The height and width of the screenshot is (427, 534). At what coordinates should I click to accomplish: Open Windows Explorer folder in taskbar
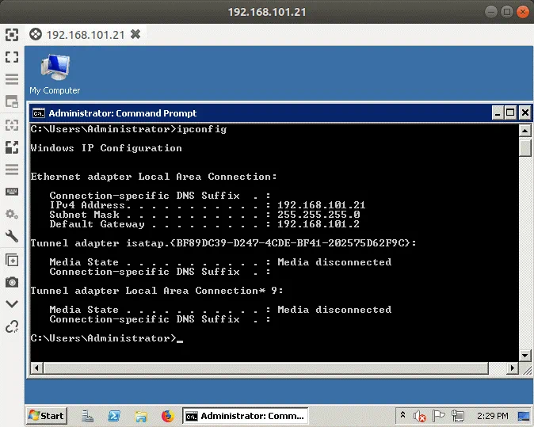[x=140, y=416]
